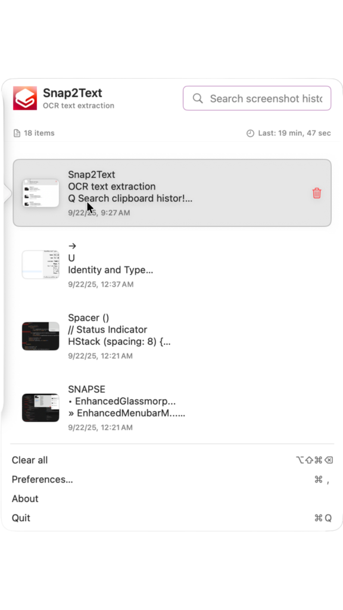This screenshot has width=343, height=610.
Task: Open Preferences from the menu
Action: click(x=42, y=479)
